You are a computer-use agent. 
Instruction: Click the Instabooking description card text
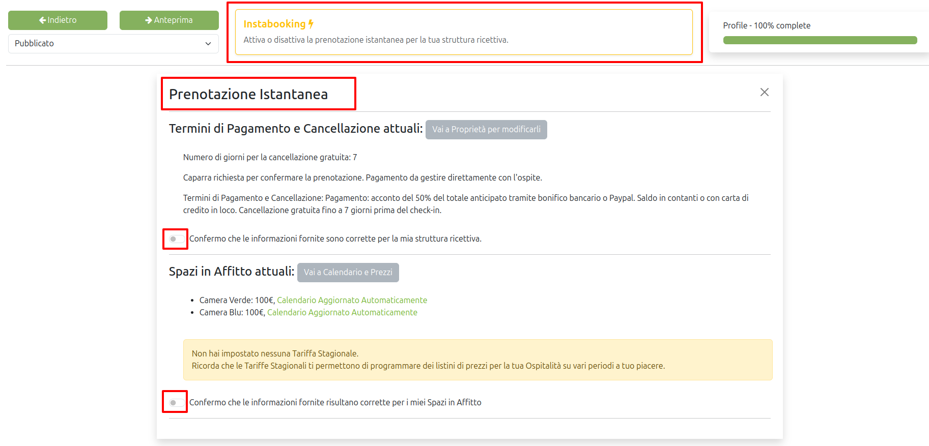click(x=376, y=40)
